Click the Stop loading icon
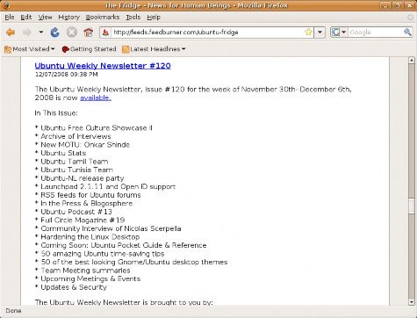The image size is (417, 318). pos(72,33)
